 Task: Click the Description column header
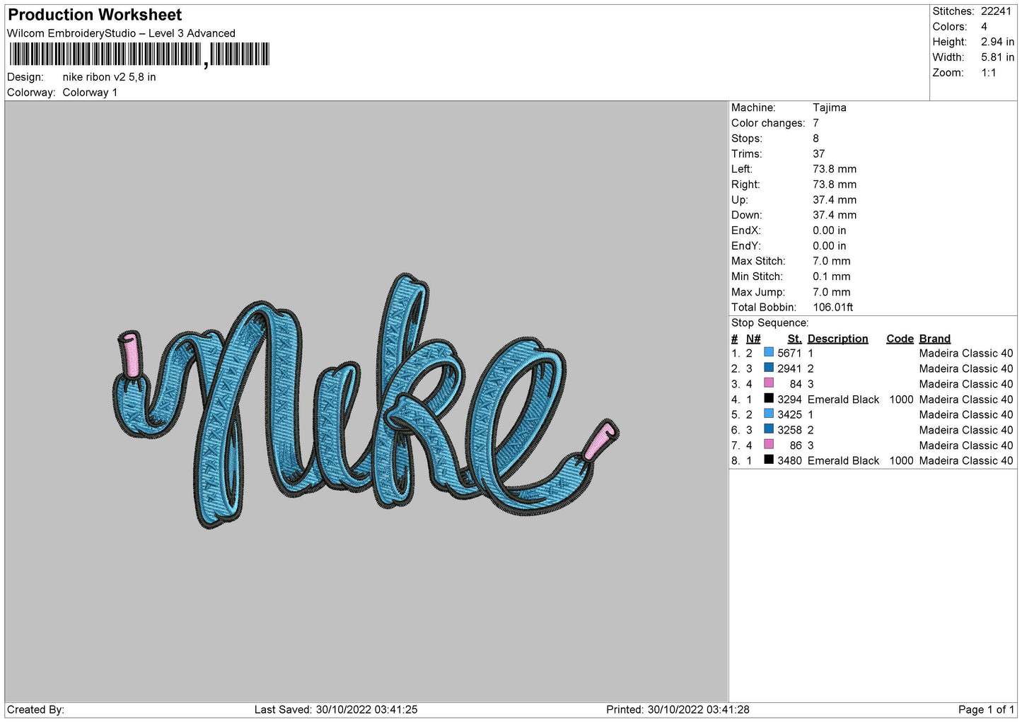click(837, 339)
